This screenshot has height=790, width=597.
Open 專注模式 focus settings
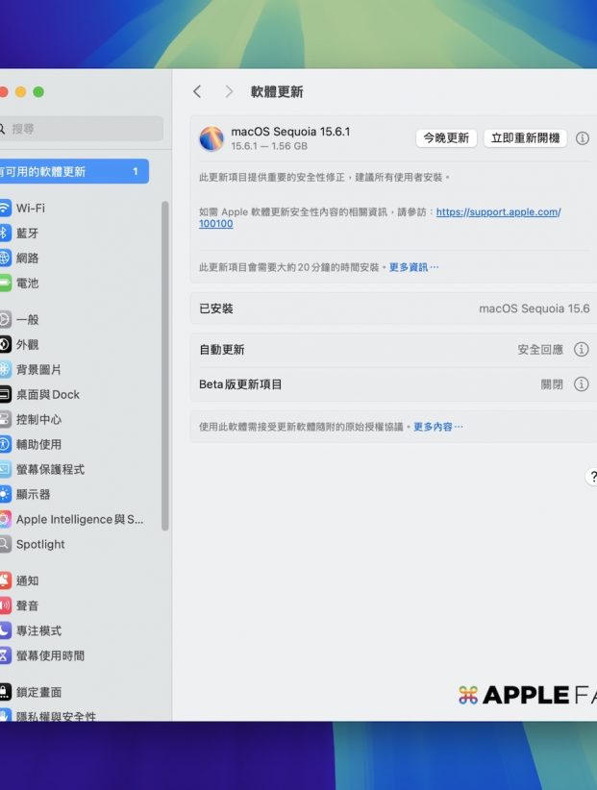pyautogui.click(x=38, y=630)
